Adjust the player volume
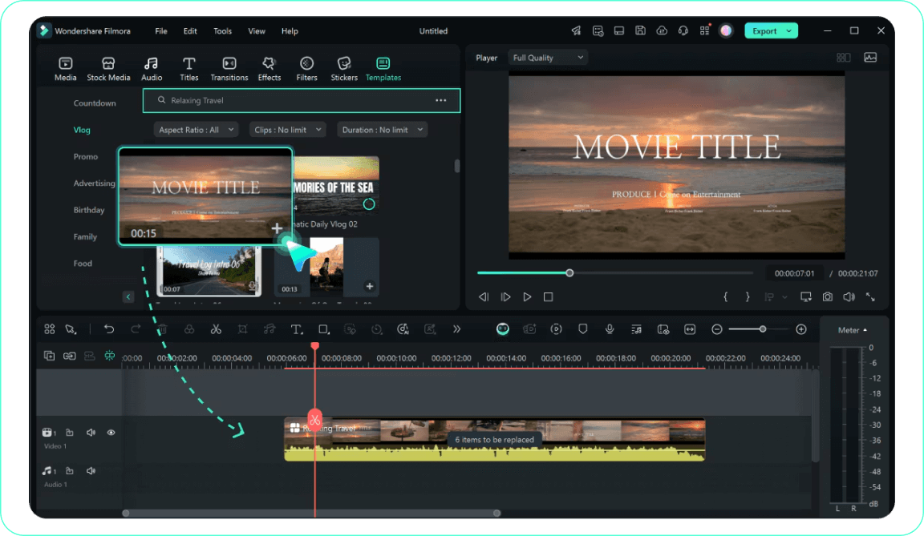 (x=849, y=297)
